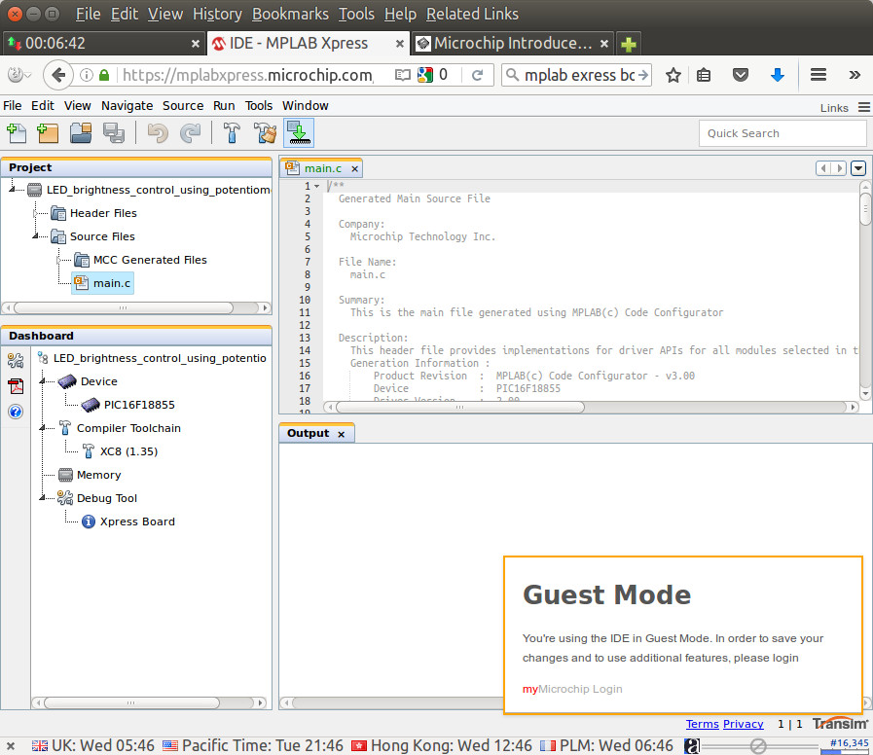Click the editor scroll tabs right arrow
The image size is (873, 755).
click(x=839, y=168)
